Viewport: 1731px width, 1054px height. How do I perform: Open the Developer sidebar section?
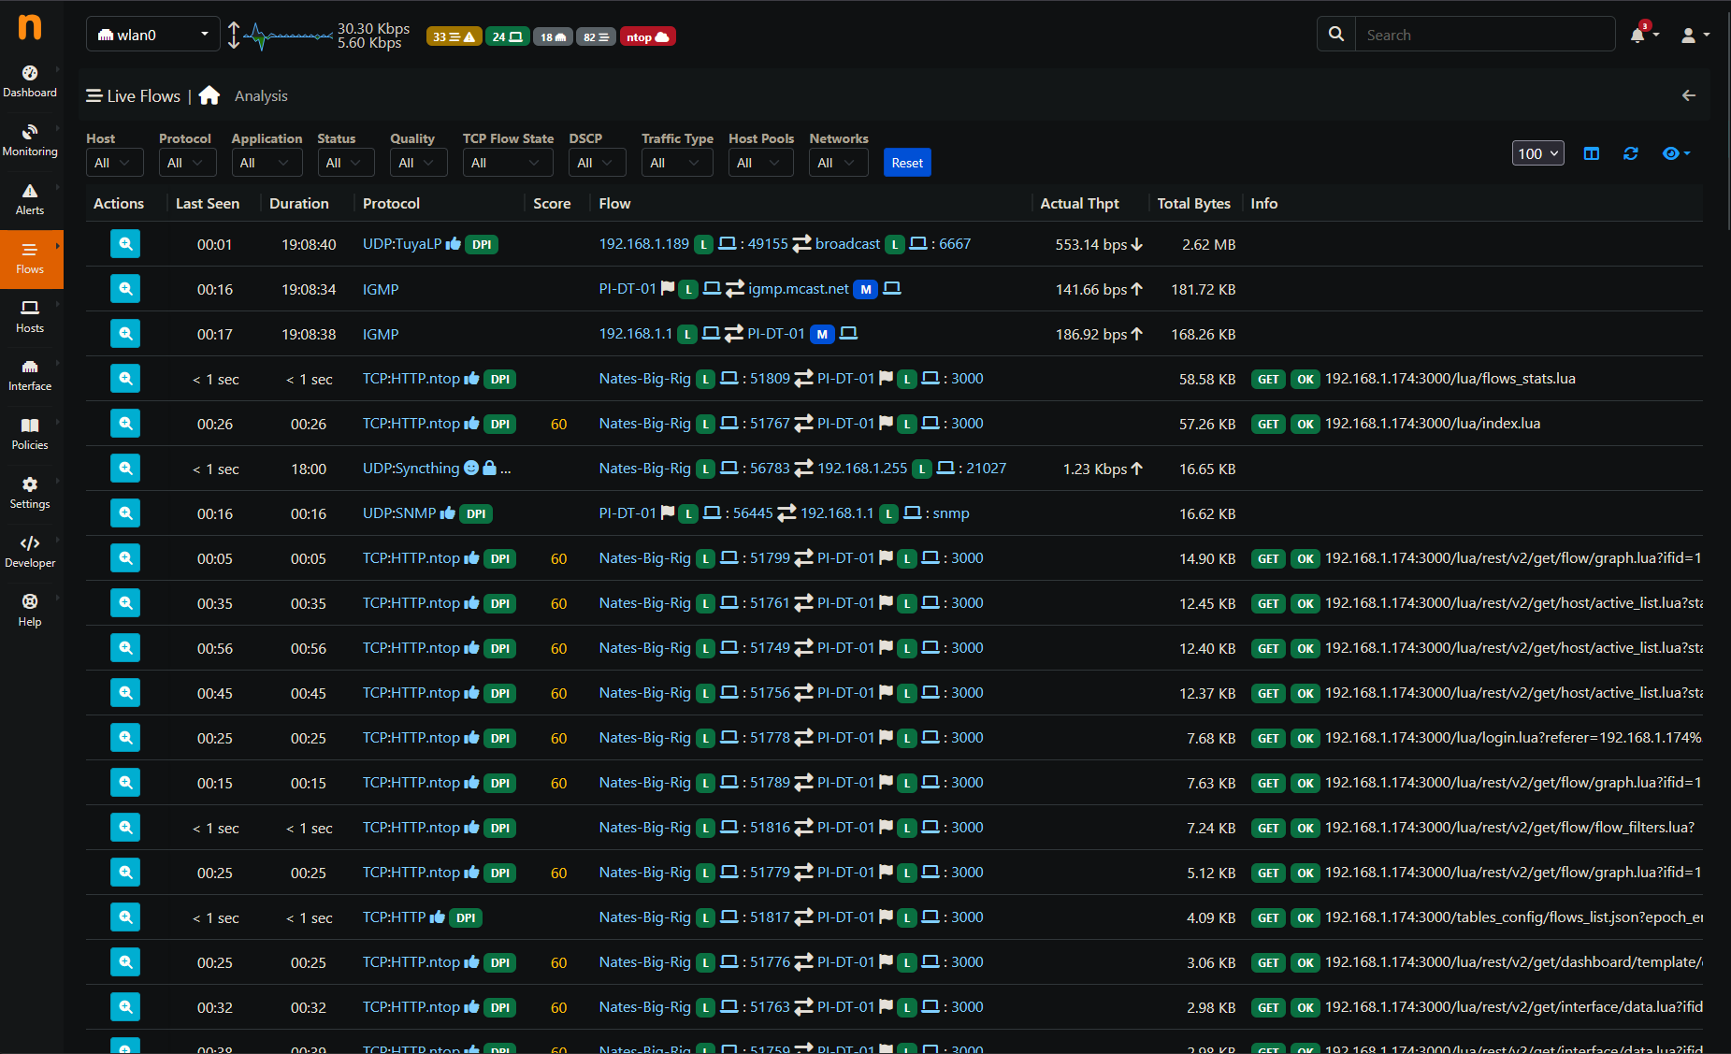[x=30, y=552]
